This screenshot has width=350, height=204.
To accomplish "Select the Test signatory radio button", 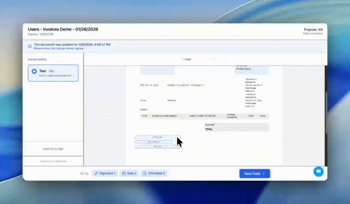I will tap(34, 71).
